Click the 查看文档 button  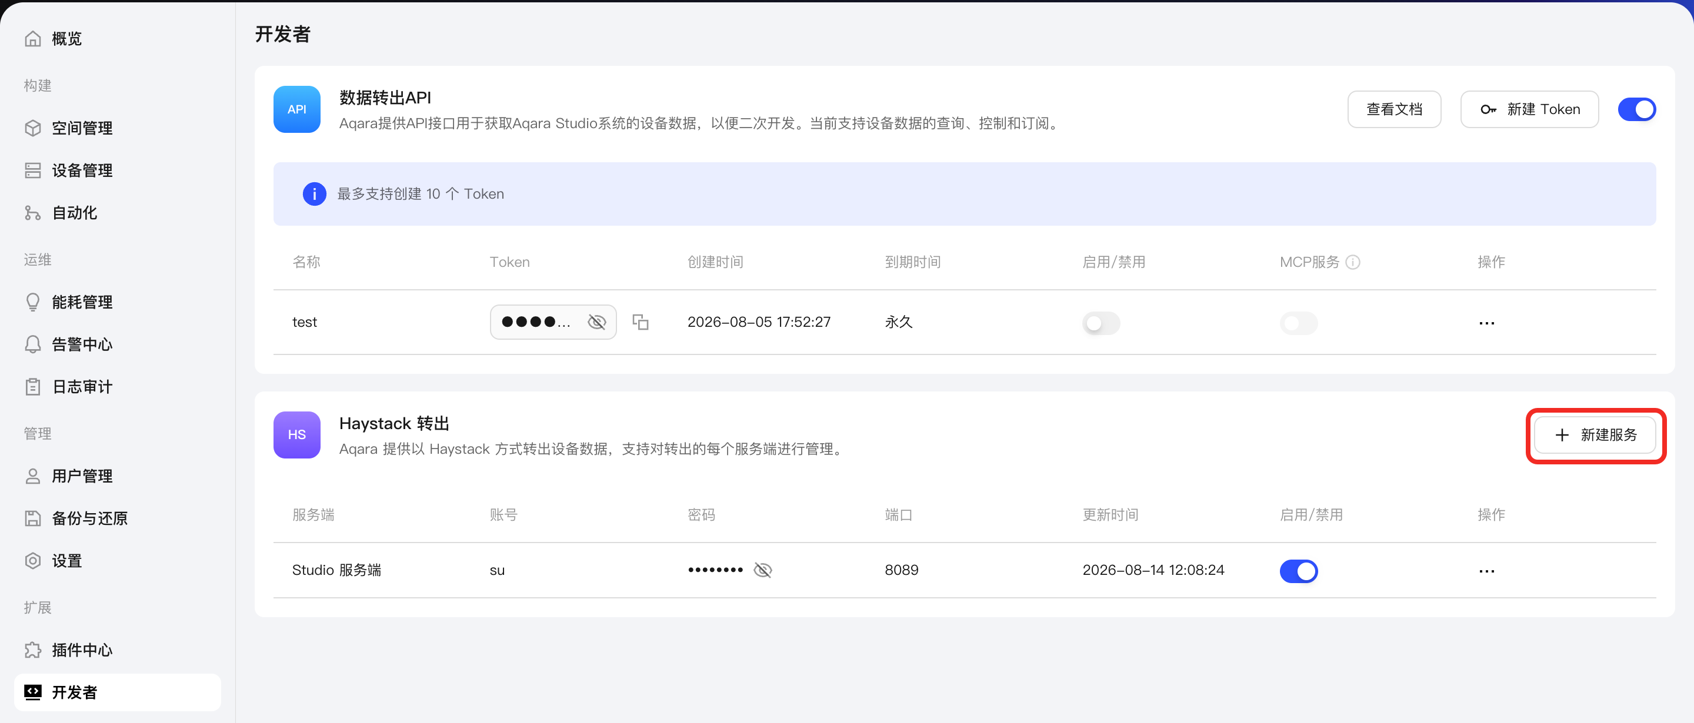1394,110
